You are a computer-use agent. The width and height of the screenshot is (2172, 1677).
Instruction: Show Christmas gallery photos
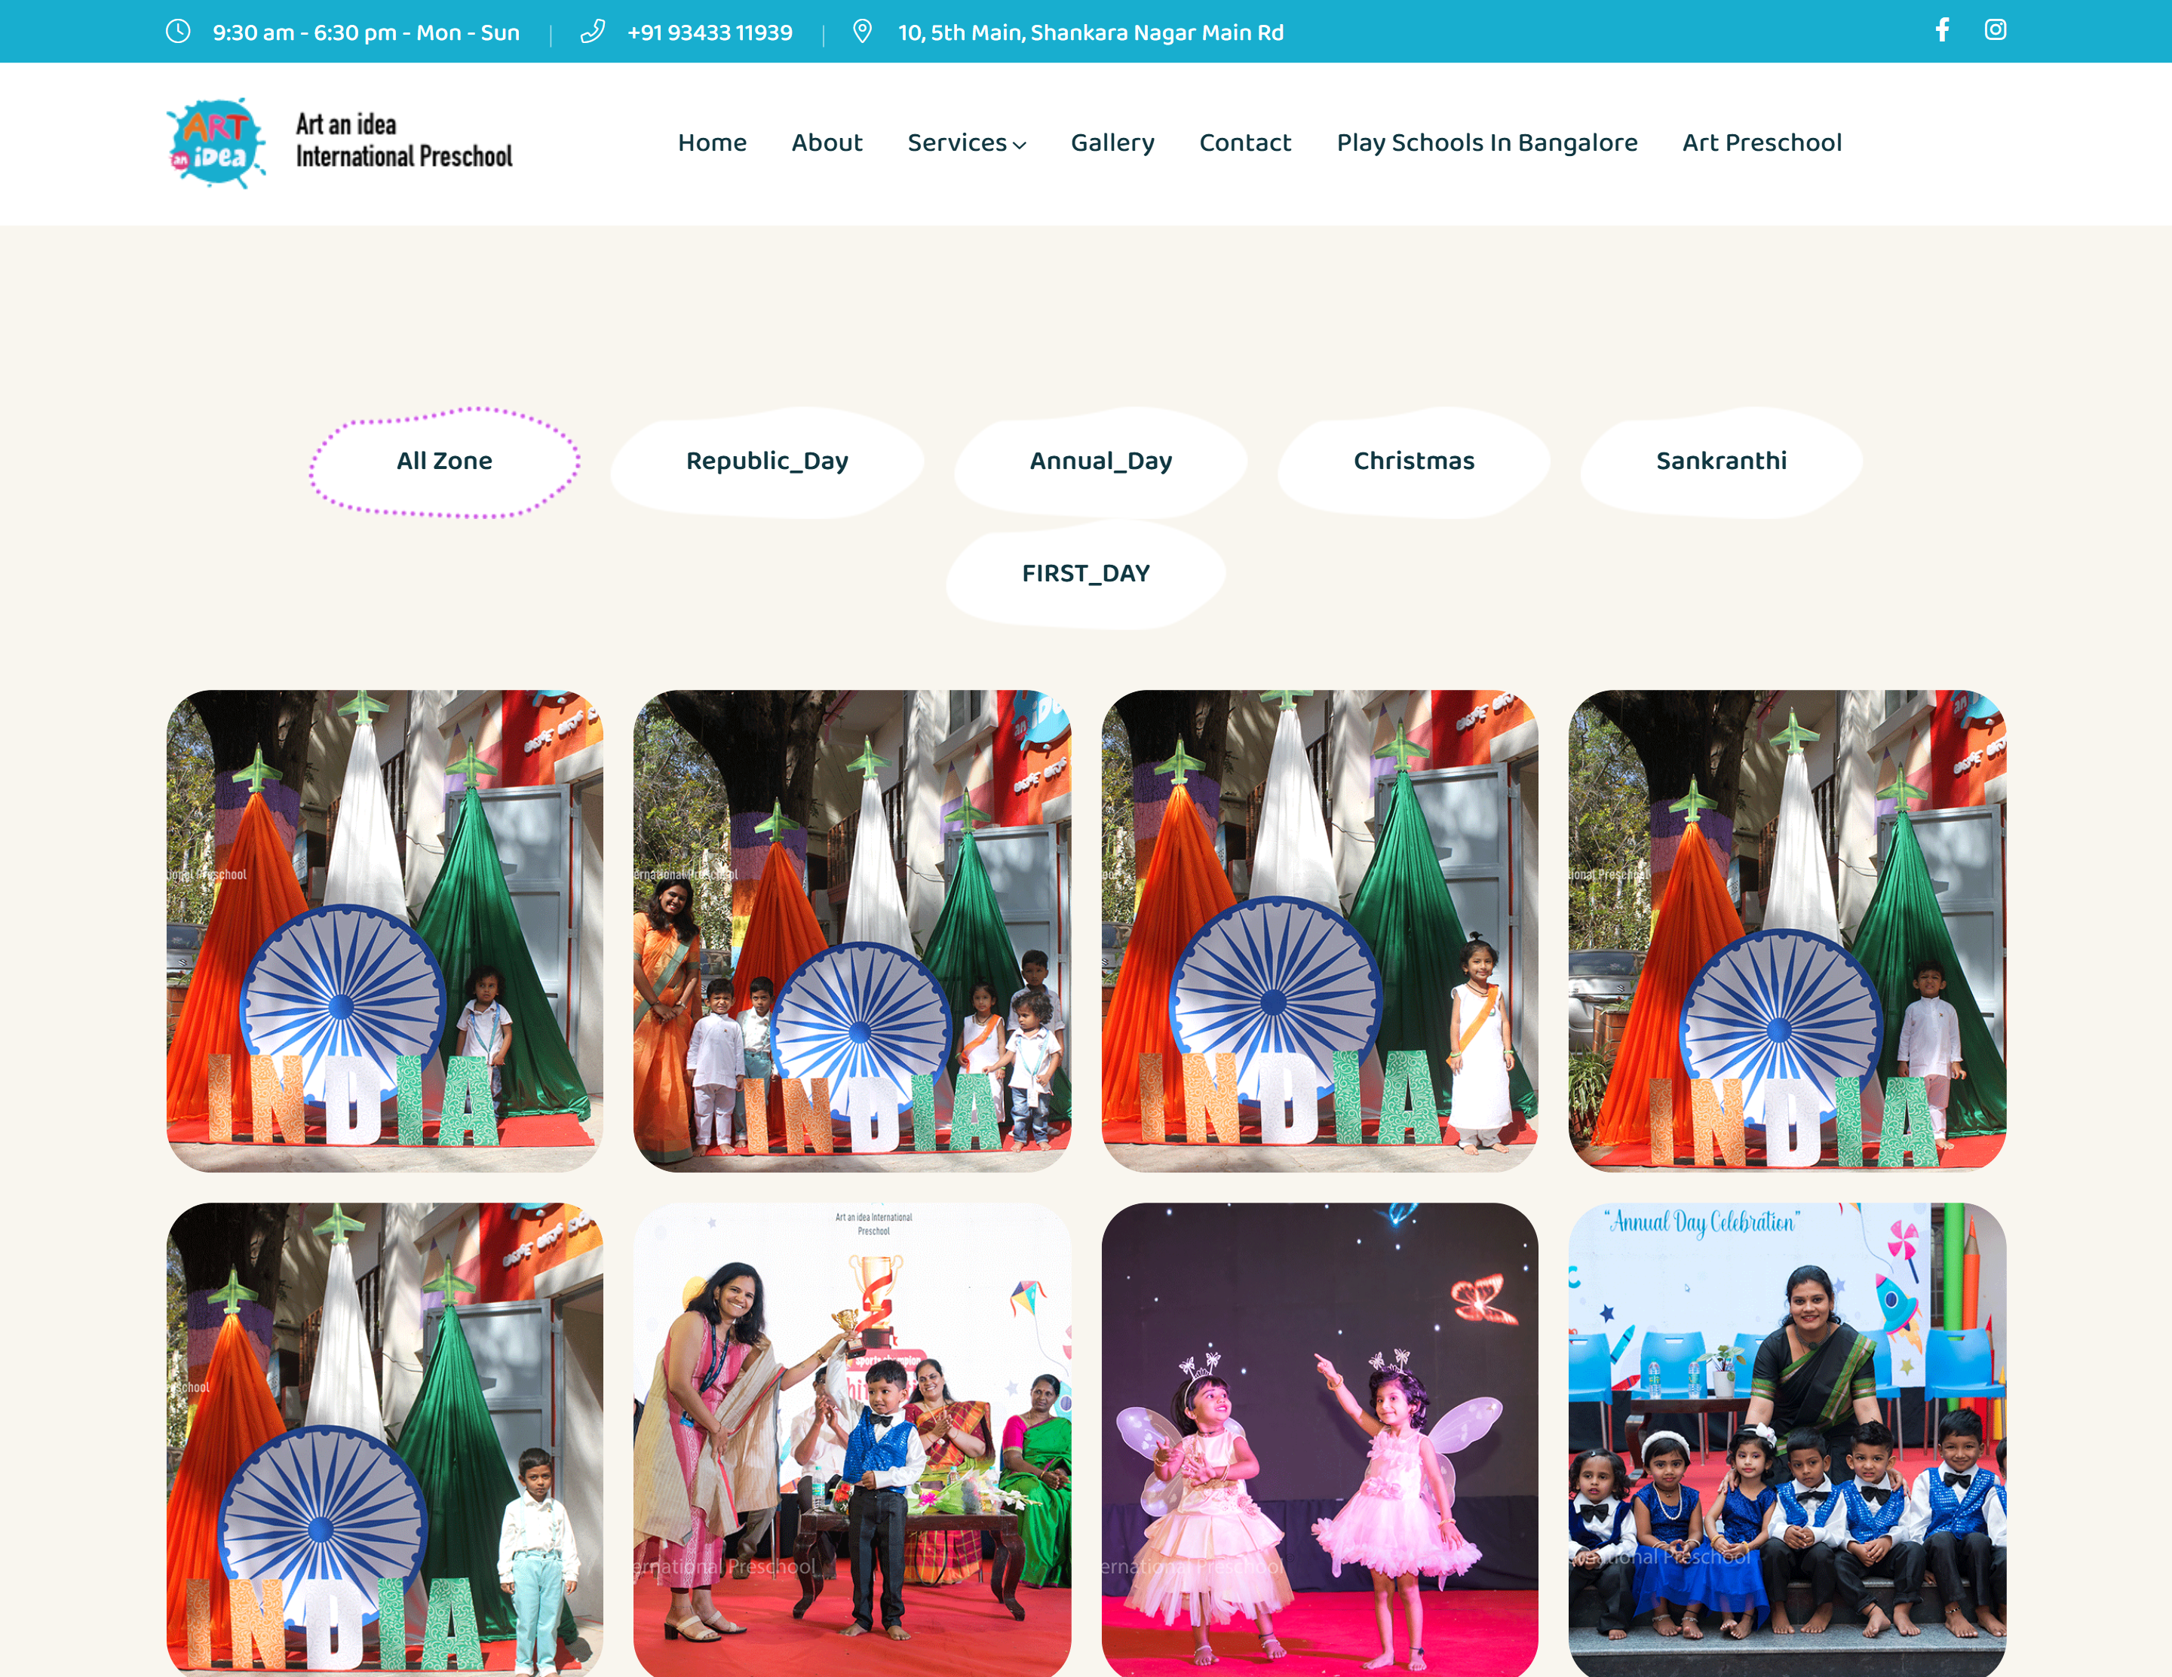coord(1413,461)
